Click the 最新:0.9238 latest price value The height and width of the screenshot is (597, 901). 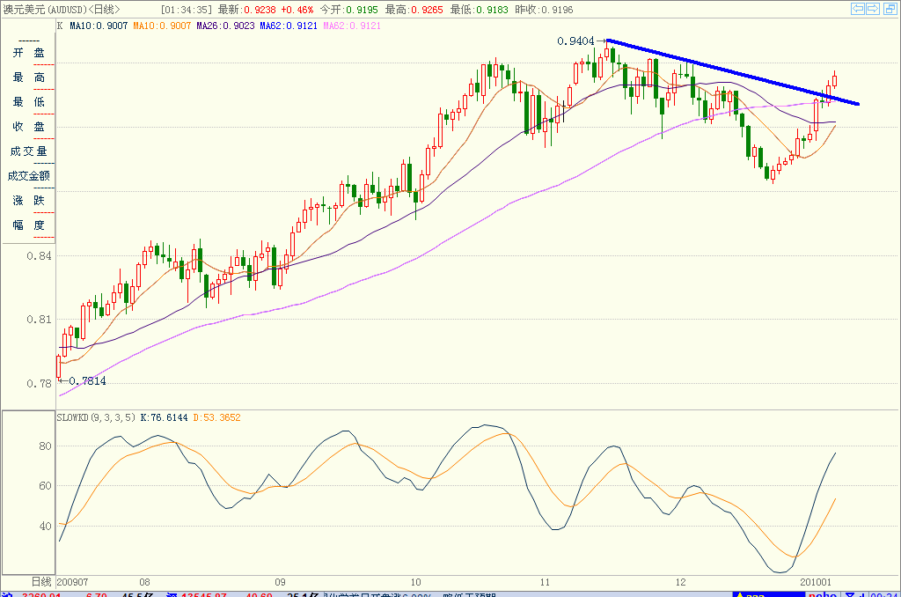click(x=246, y=10)
